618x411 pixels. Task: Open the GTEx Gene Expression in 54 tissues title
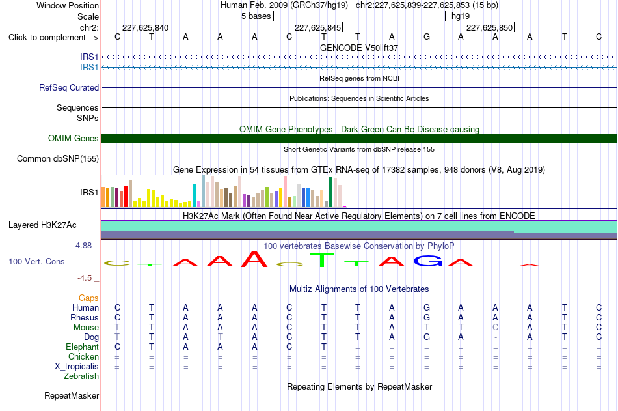point(359,170)
